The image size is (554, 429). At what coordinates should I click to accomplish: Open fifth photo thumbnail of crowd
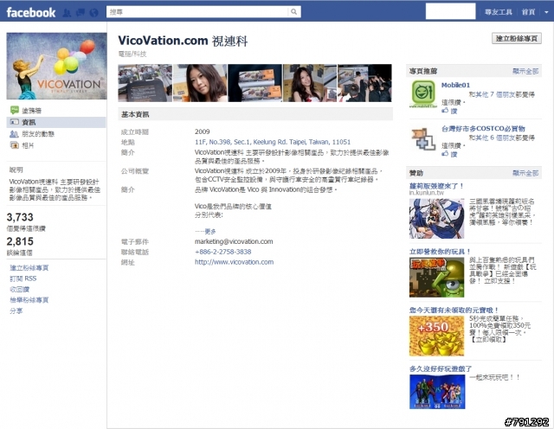click(x=364, y=83)
